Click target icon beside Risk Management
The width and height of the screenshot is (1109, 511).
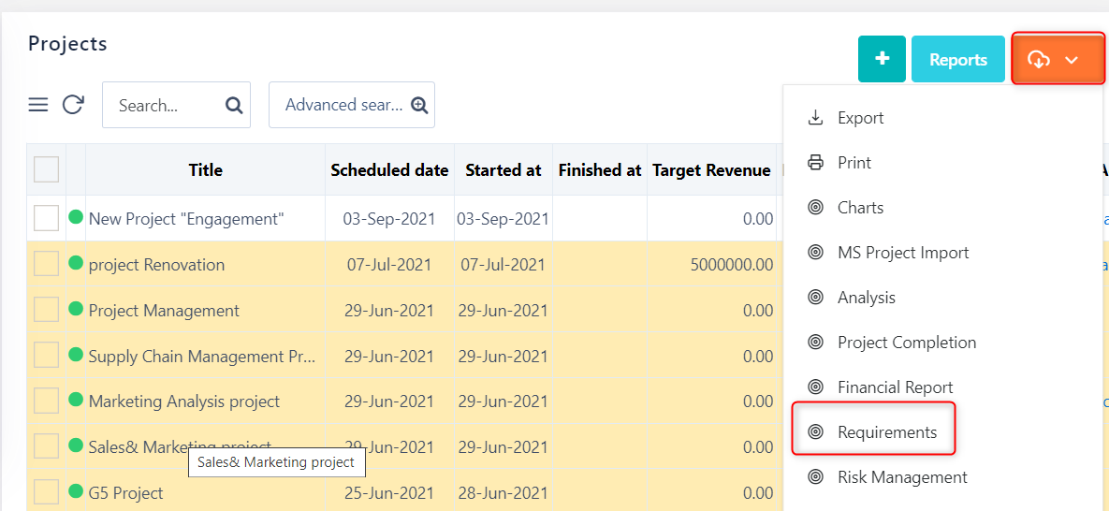815,477
